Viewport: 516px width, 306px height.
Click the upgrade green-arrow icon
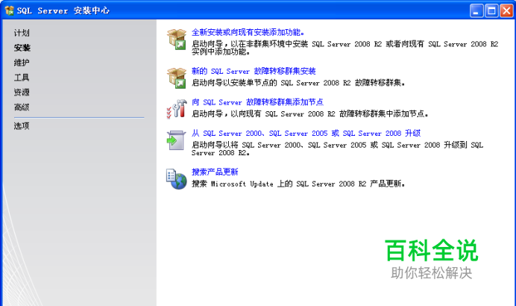(176, 140)
